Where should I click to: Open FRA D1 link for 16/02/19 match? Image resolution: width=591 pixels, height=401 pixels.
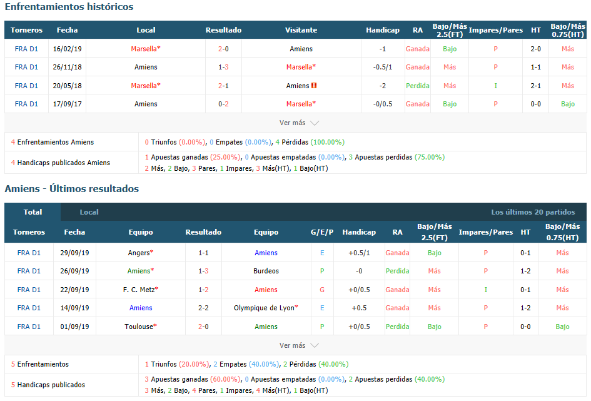pos(26,49)
